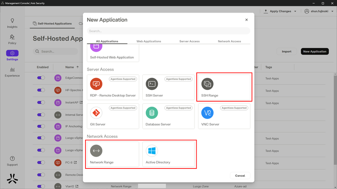337x189 pixels.
Task: Cancel the New Application dialog
Action: pos(240,176)
